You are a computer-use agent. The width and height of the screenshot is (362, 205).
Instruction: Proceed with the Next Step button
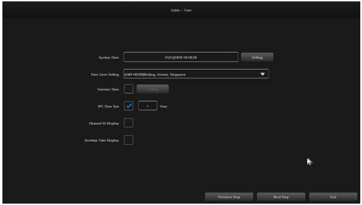coord(281,197)
